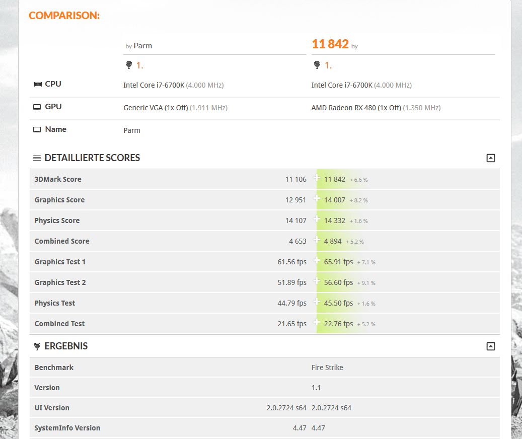Select the Fire Strike benchmark value

(x=327, y=368)
